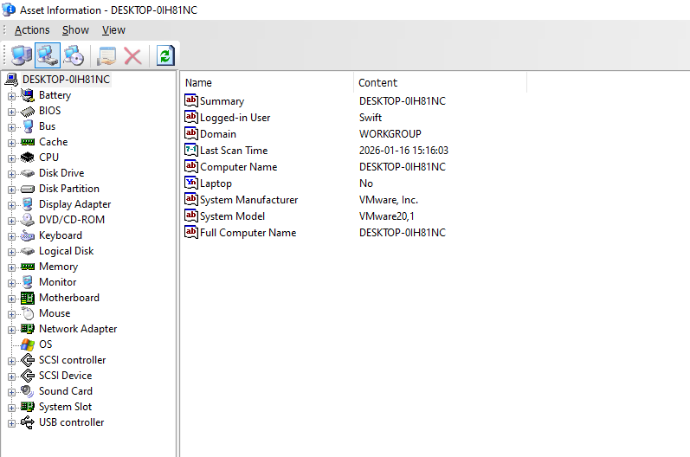This screenshot has width=690, height=457.
Task: Select the Network Adapter tree label
Action: pyautogui.click(x=78, y=329)
